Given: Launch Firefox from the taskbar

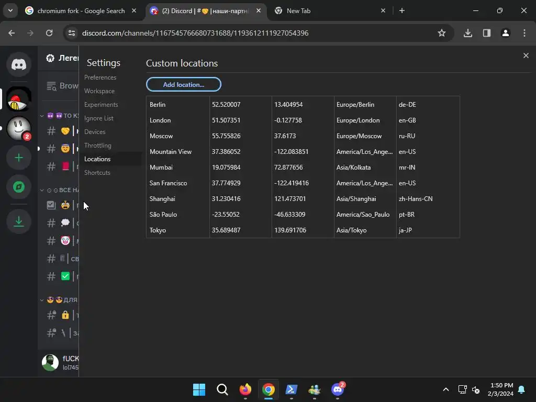Looking at the screenshot, I should point(245,389).
